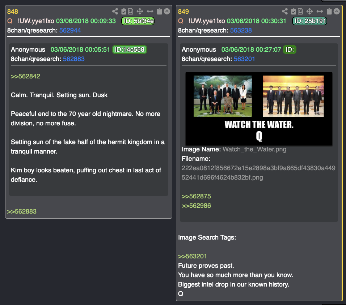The width and height of the screenshot is (346, 305).
Task: Click the green ID: badge on the 00:27:07 post
Action: 290,50
